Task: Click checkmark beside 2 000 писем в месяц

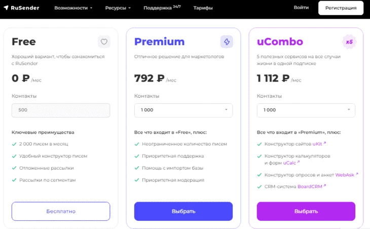Action: [14, 144]
